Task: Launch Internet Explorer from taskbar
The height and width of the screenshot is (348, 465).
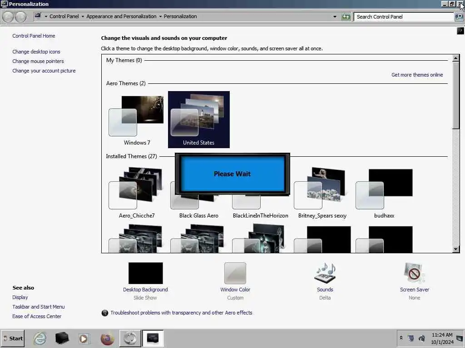Action: coord(40,338)
